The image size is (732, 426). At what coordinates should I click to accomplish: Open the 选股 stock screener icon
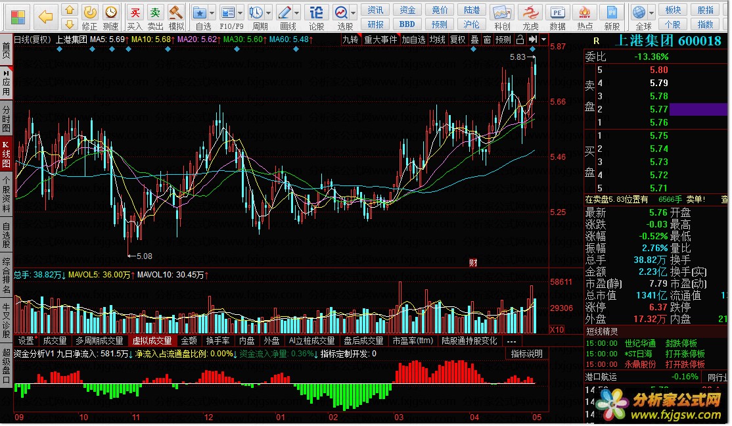(x=342, y=17)
